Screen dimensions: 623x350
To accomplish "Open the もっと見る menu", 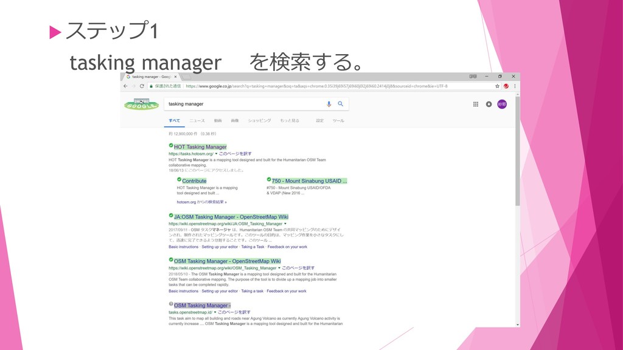I will pos(290,121).
